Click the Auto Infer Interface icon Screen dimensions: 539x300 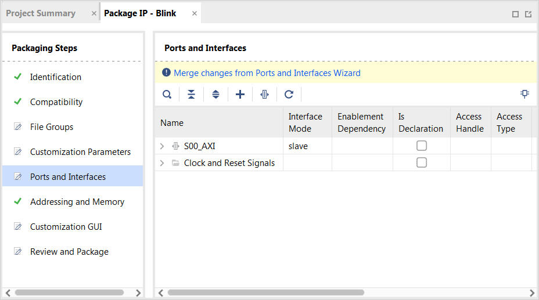[x=264, y=95]
